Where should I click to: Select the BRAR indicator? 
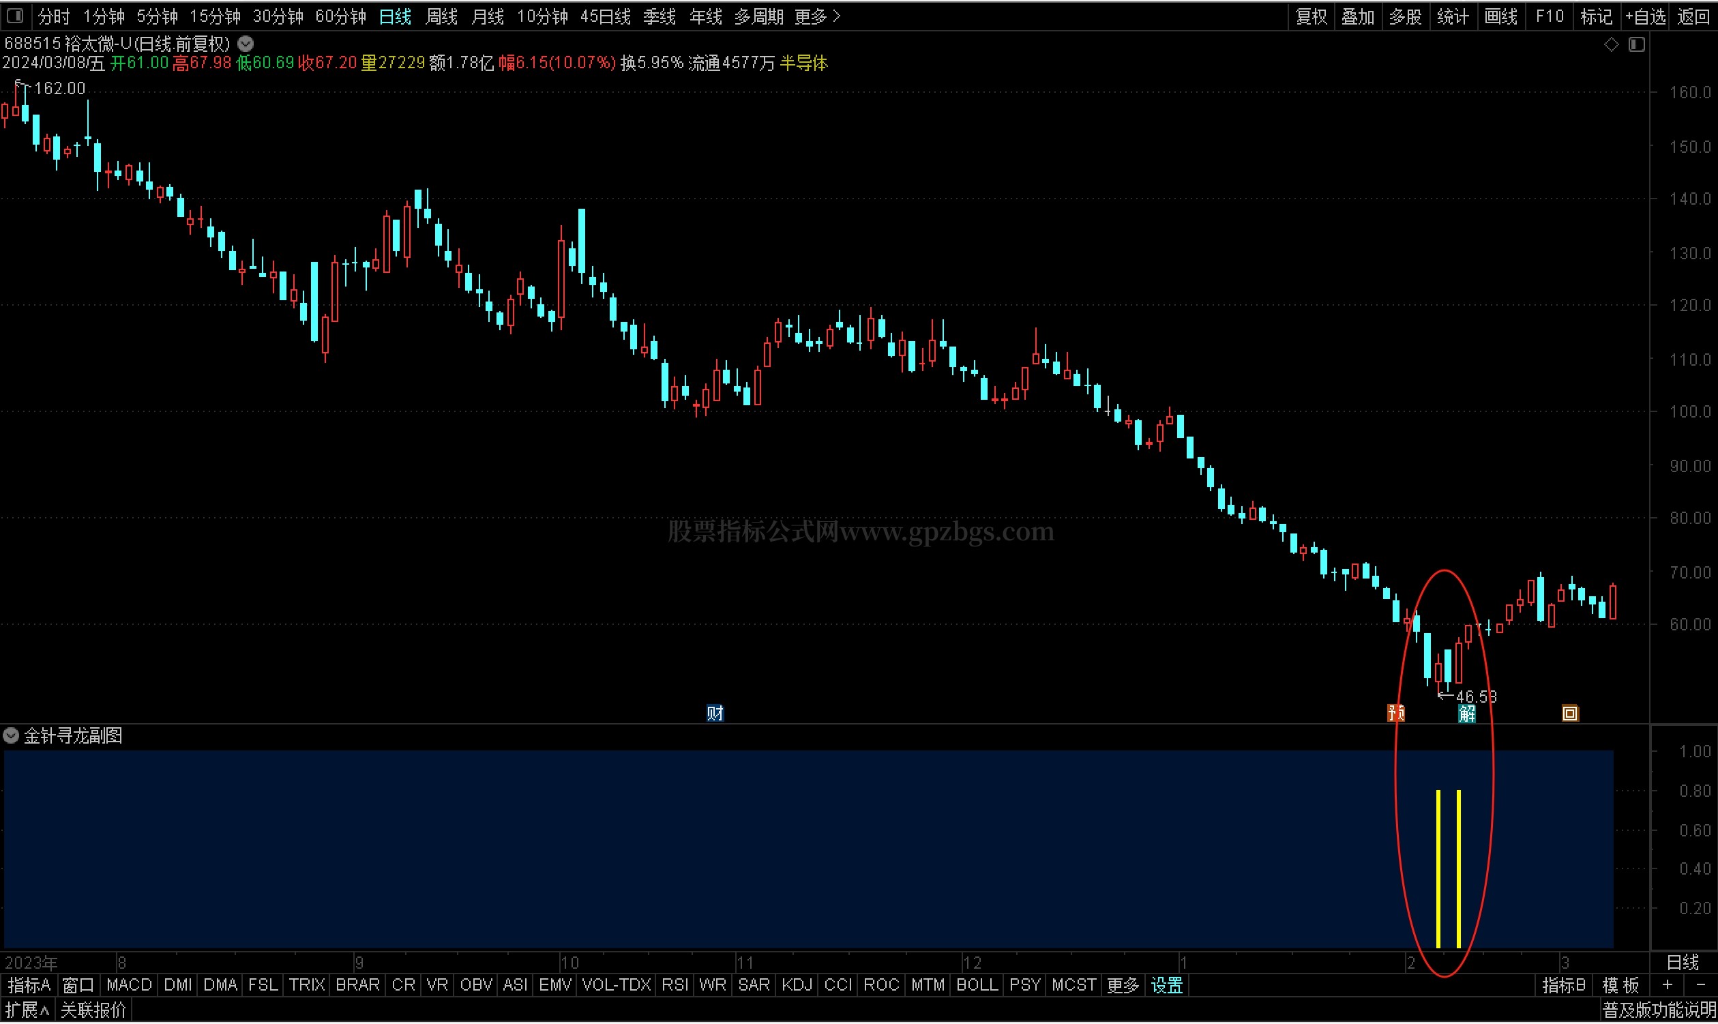357,985
